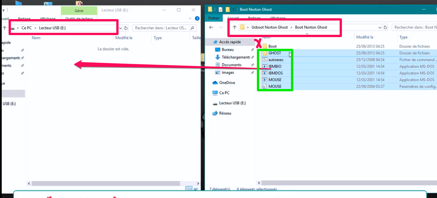Click the IBMBIO application icon

click(x=265, y=66)
